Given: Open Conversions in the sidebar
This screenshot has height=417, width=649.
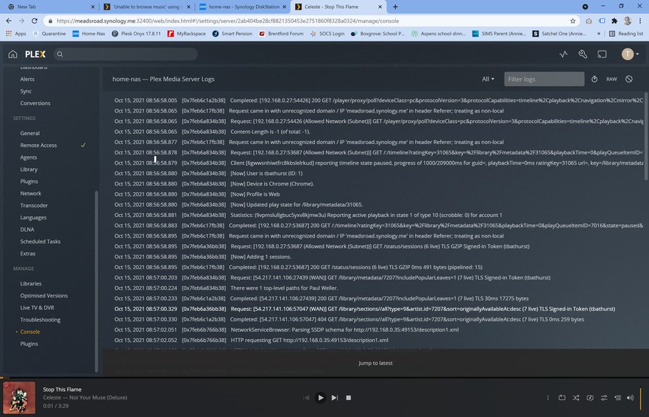Looking at the screenshot, I should (35, 103).
